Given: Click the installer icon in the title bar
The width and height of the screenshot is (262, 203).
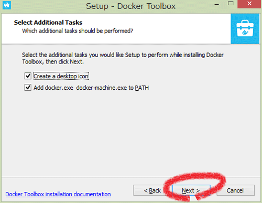Looking at the screenshot, I should coord(7,5).
